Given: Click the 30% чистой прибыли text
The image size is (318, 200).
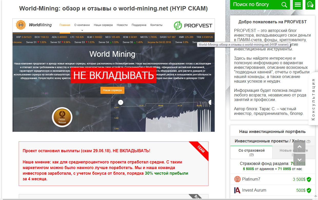Looking at the screenshot, I should point(166,173).
